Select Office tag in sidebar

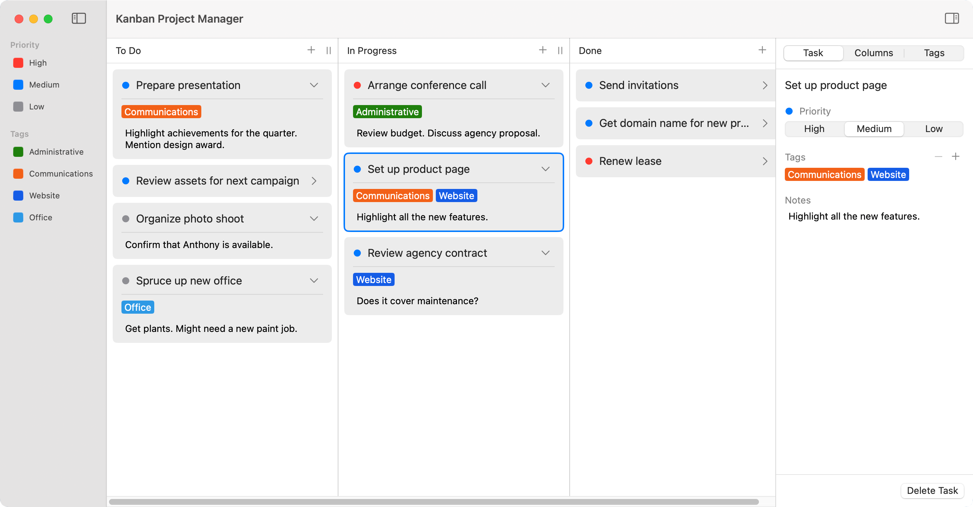point(32,218)
